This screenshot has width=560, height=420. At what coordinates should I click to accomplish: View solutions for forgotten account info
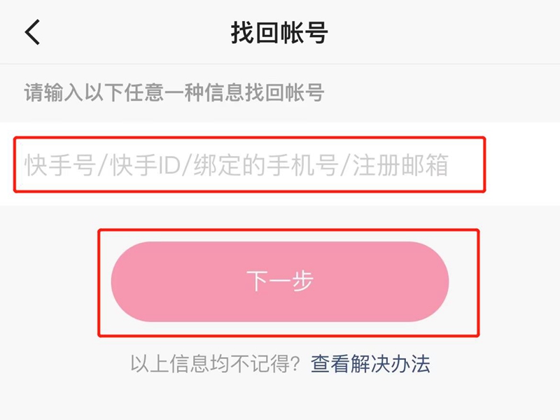pyautogui.click(x=370, y=364)
